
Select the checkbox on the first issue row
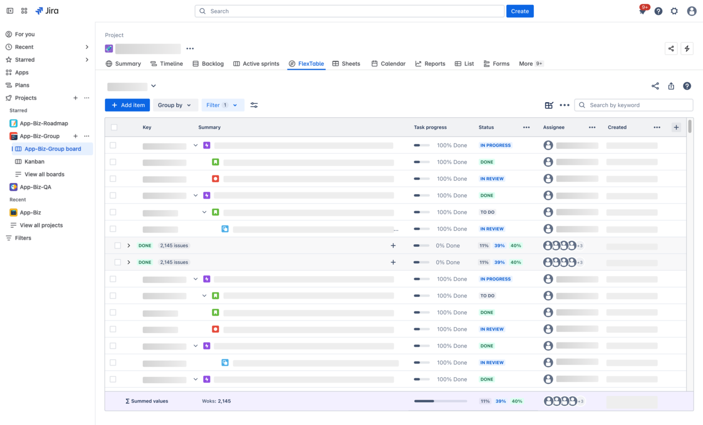113,146
